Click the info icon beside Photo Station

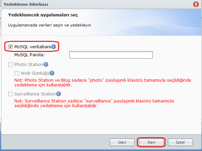click(46, 64)
